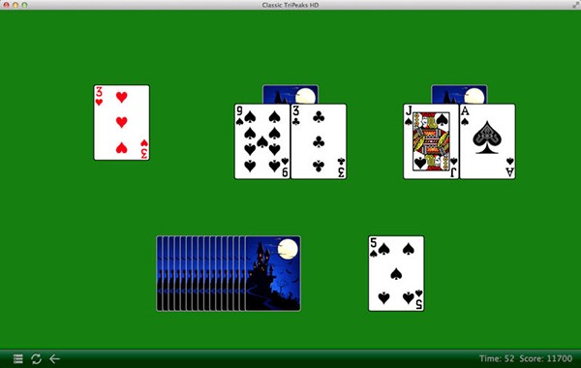
Task: Select the 3 of hearts card
Action: pyautogui.click(x=122, y=123)
